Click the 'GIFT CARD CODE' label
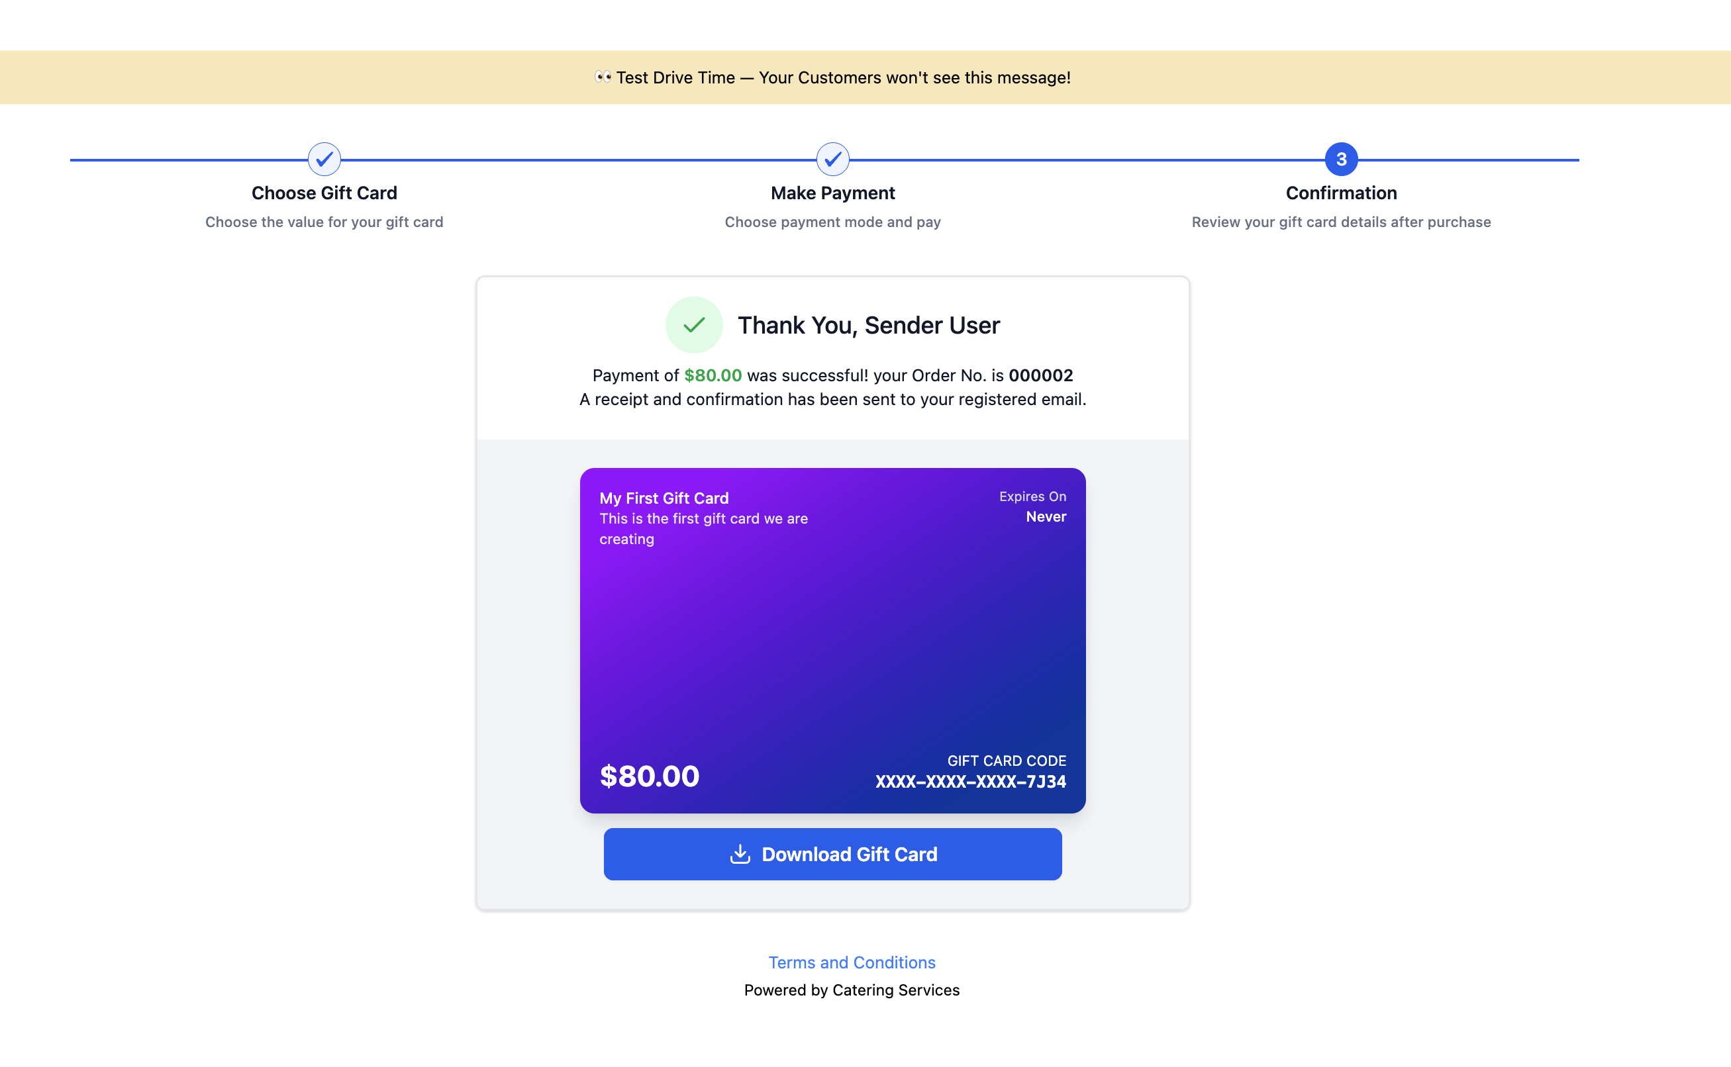1731x1067 pixels. pyautogui.click(x=1007, y=761)
